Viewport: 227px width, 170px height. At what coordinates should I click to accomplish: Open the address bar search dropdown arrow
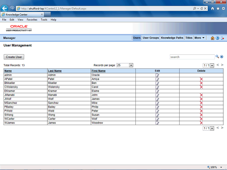click(x=198, y=8)
